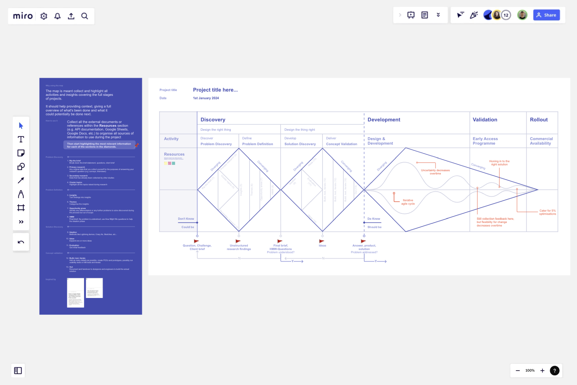Open the shapes tool

click(x=21, y=166)
